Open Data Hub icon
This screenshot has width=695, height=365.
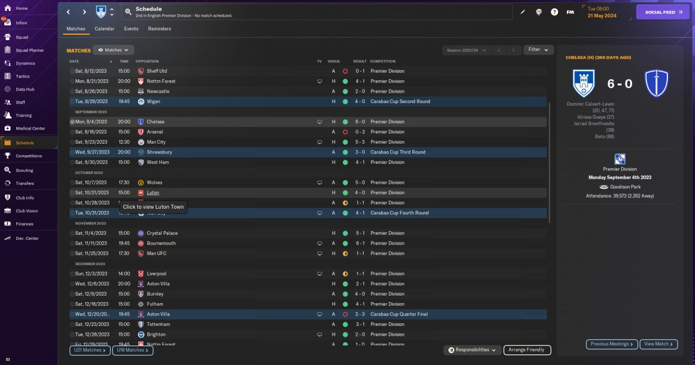(x=8, y=89)
